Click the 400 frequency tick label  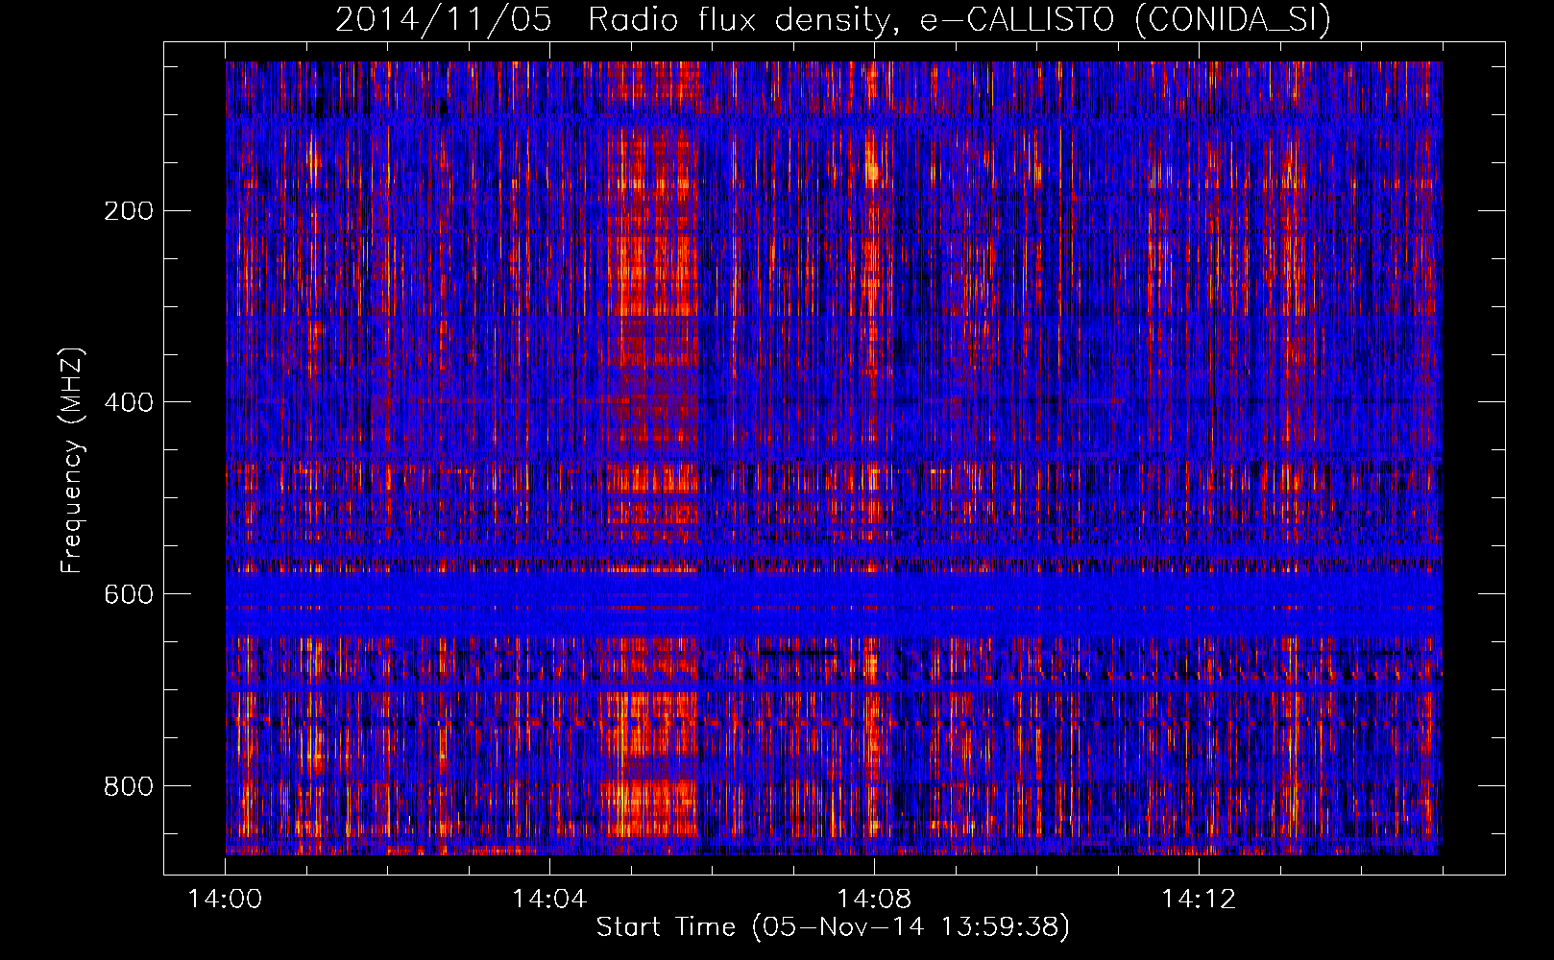(128, 401)
